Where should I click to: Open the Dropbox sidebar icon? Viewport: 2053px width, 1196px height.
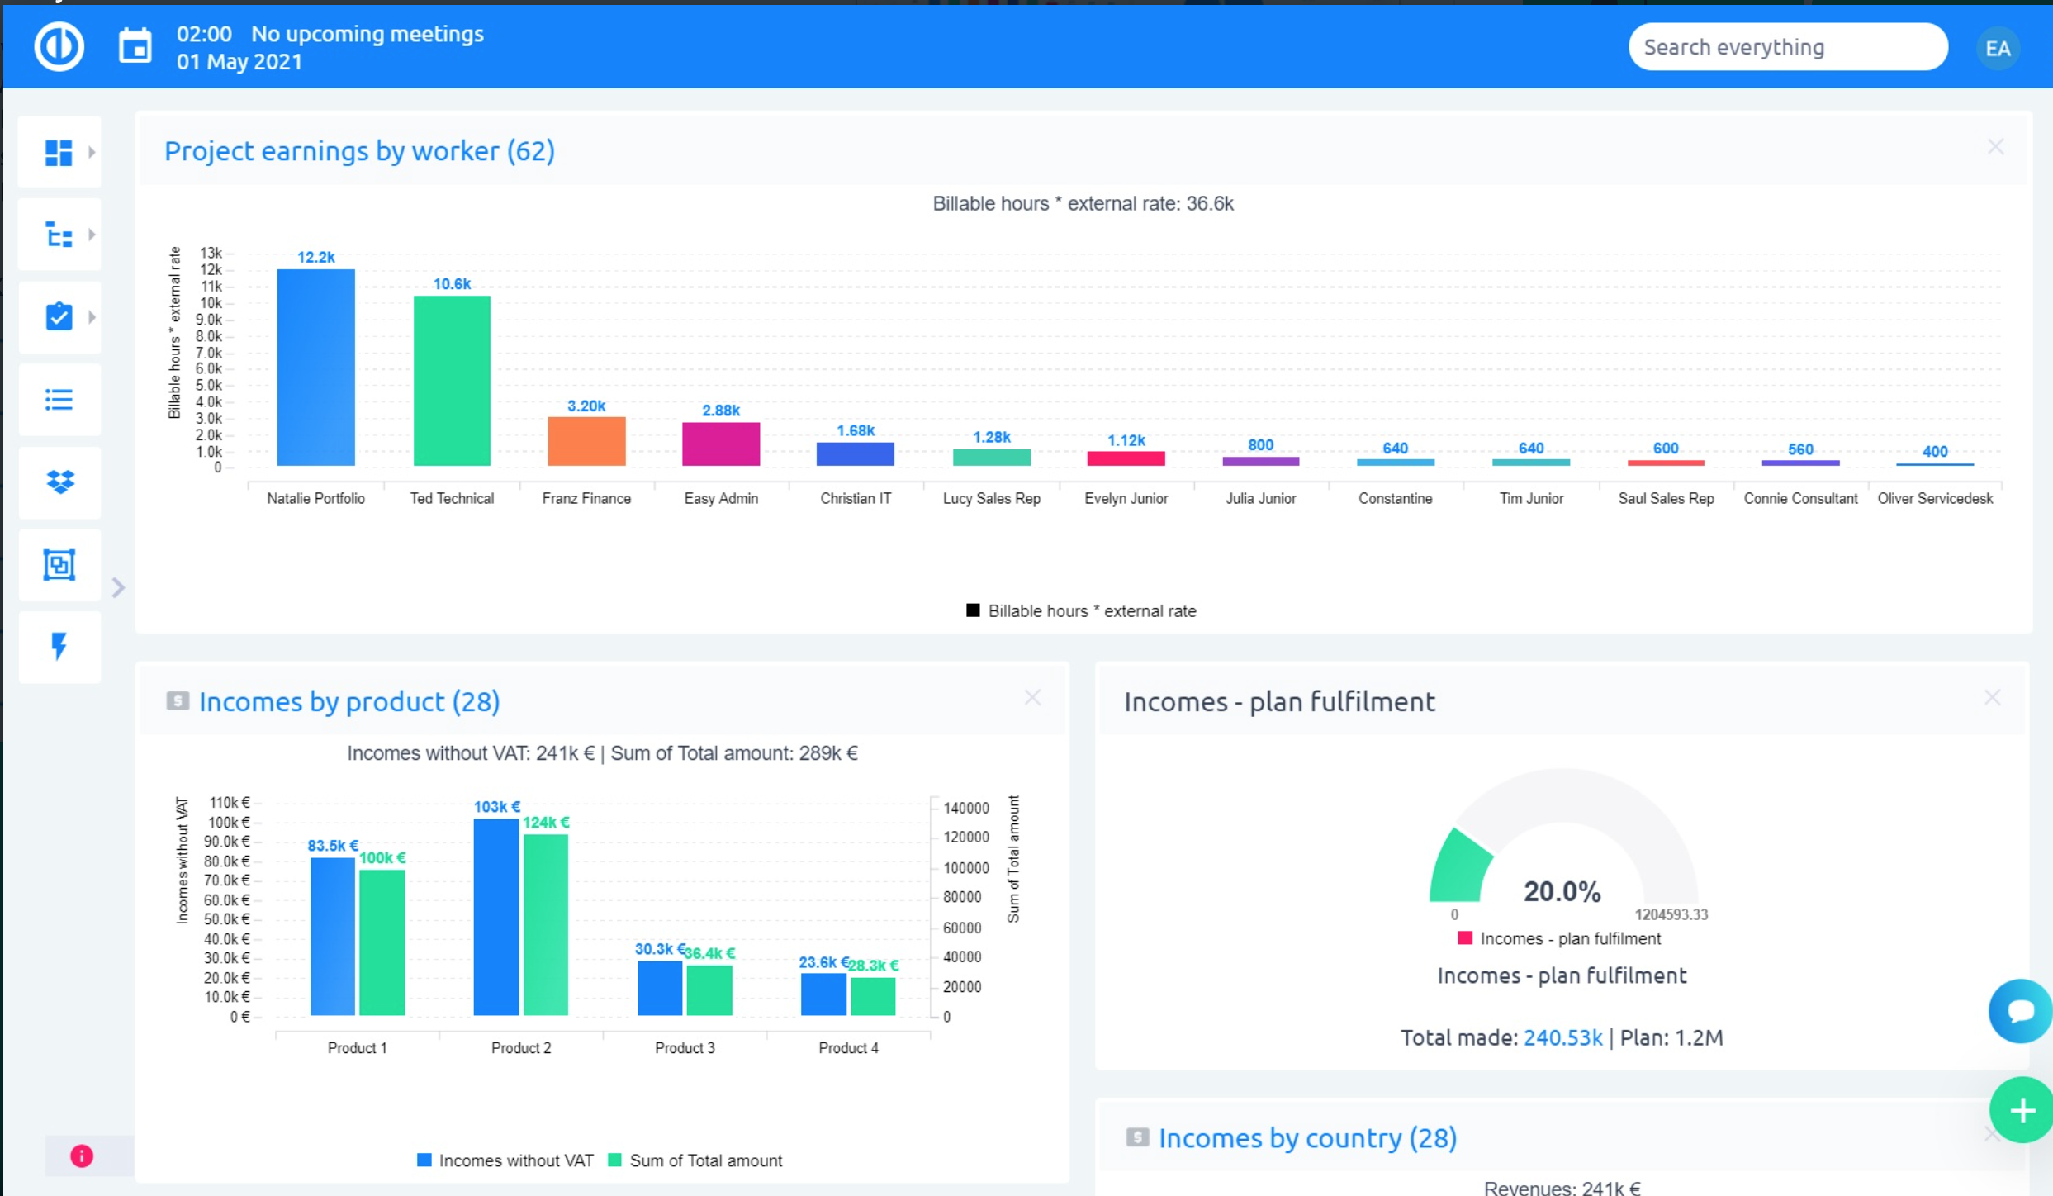click(59, 482)
